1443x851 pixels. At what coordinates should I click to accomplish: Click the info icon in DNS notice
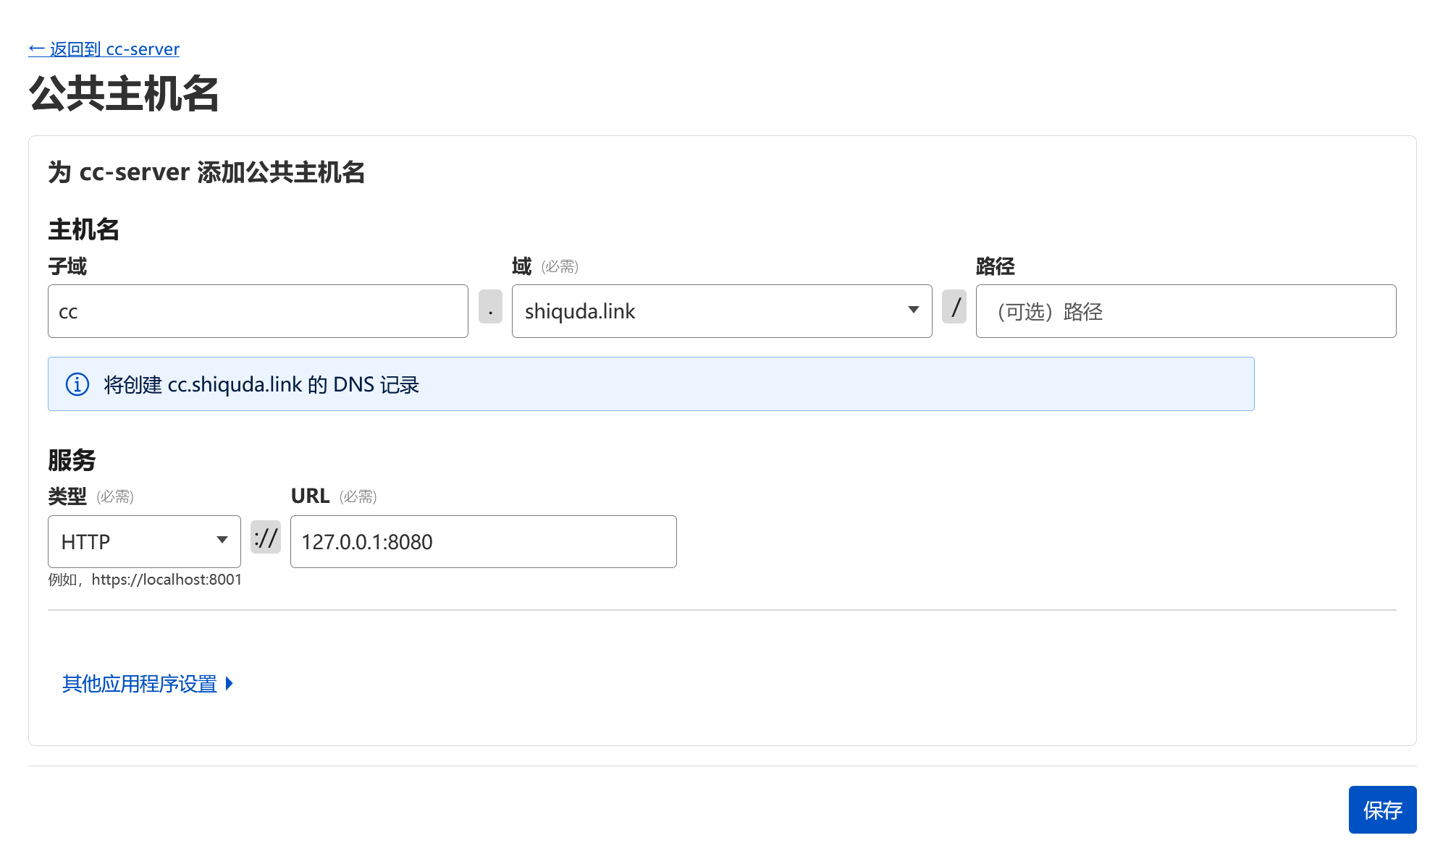(x=77, y=384)
